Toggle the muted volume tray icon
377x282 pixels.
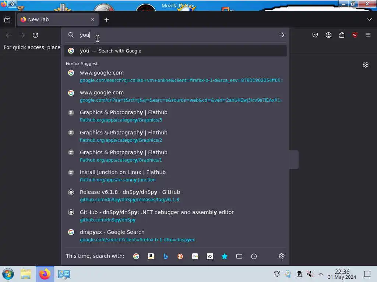[310, 274]
